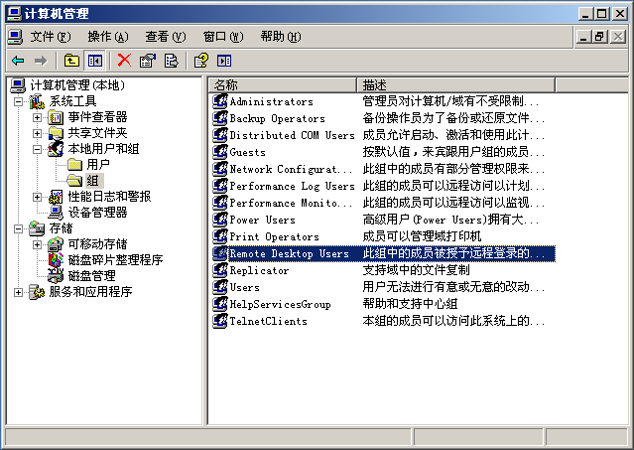Sort list by the 描述 column header
634x450 pixels.
tap(455, 85)
